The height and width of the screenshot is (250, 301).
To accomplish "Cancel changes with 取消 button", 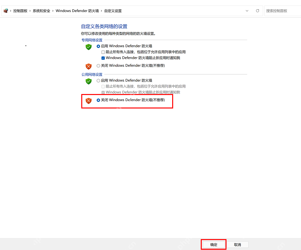I will click(237, 245).
